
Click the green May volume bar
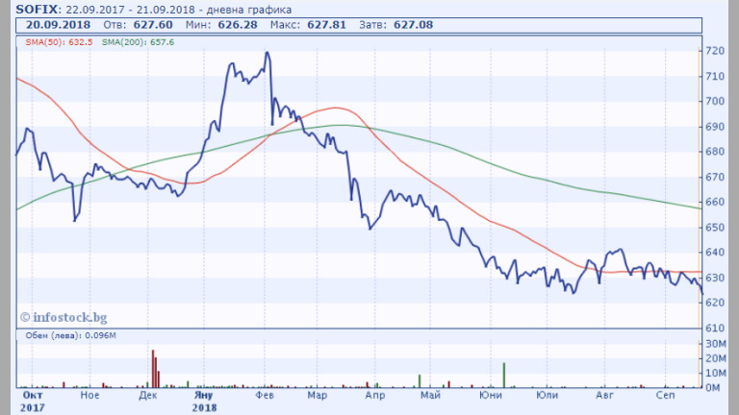[420, 380]
